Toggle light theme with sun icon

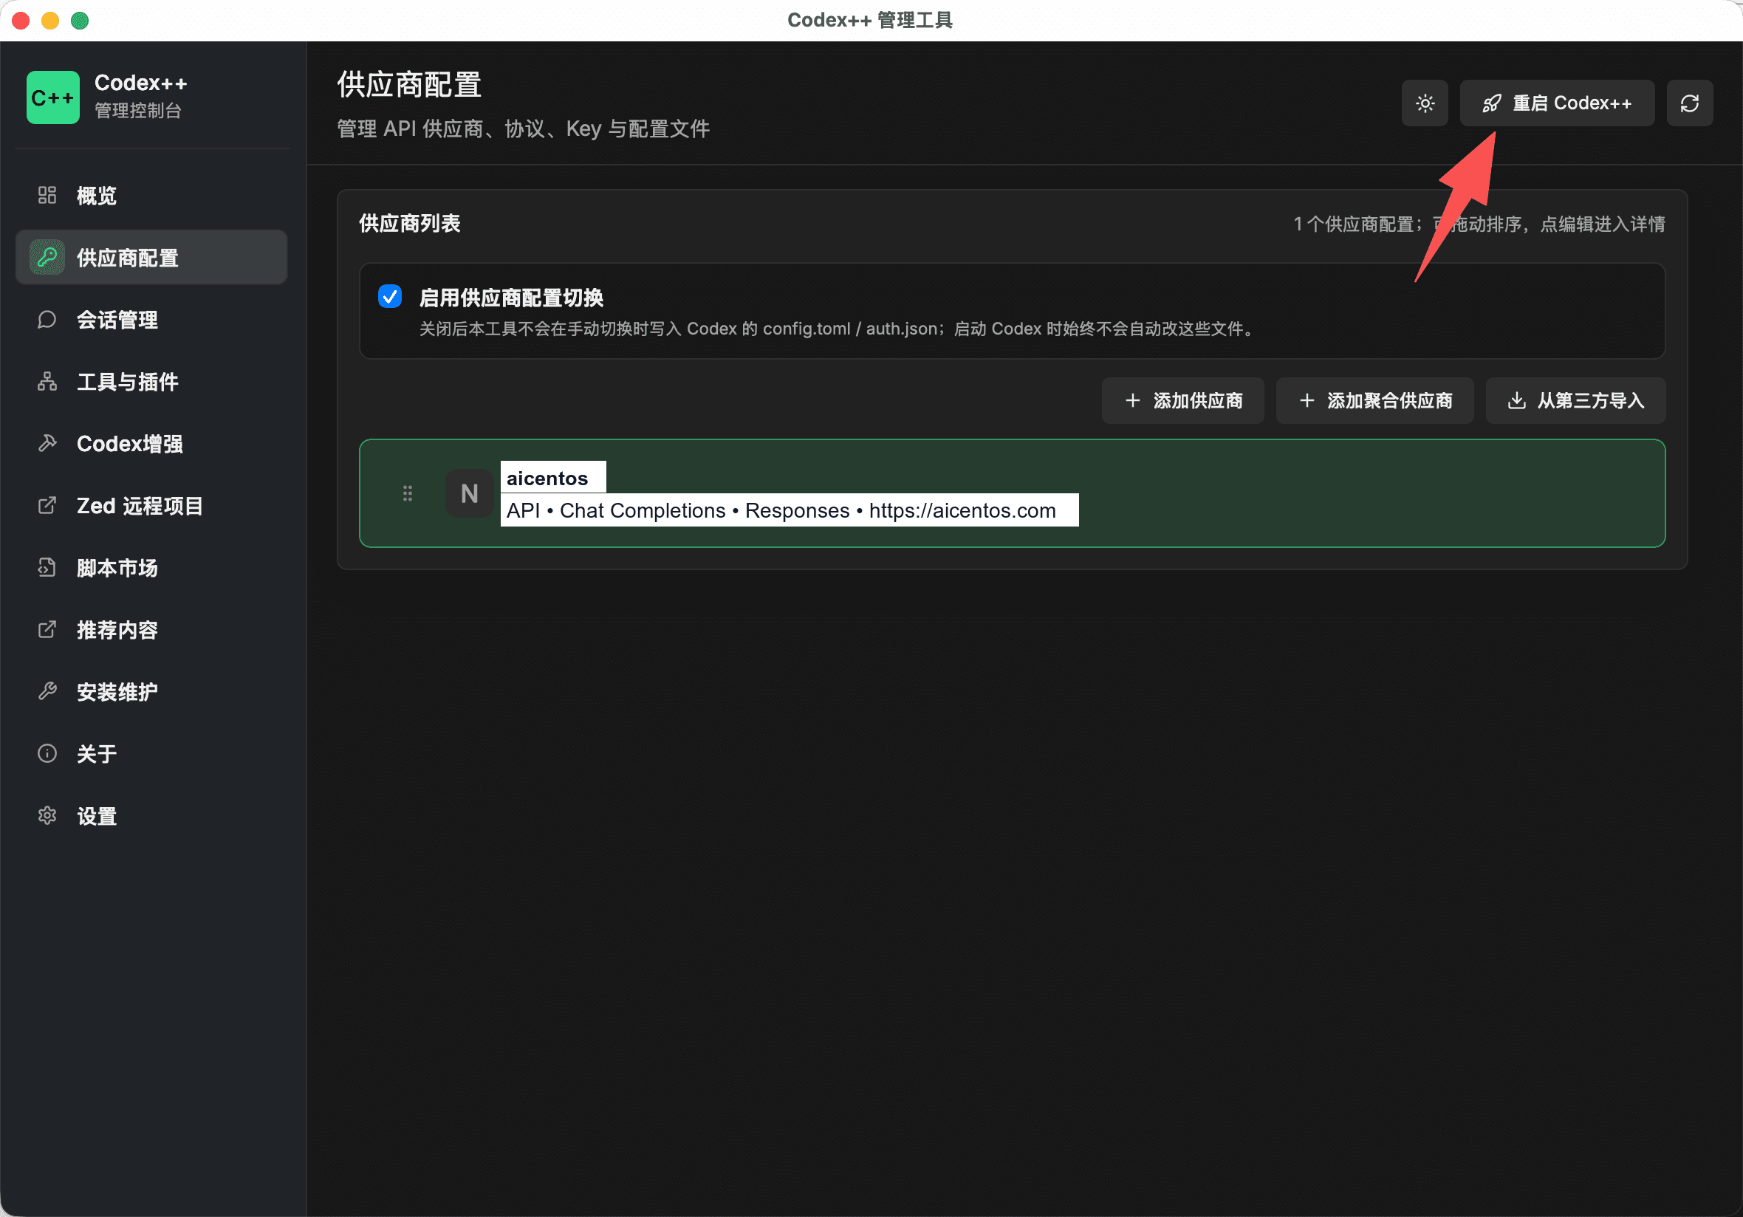(x=1425, y=103)
